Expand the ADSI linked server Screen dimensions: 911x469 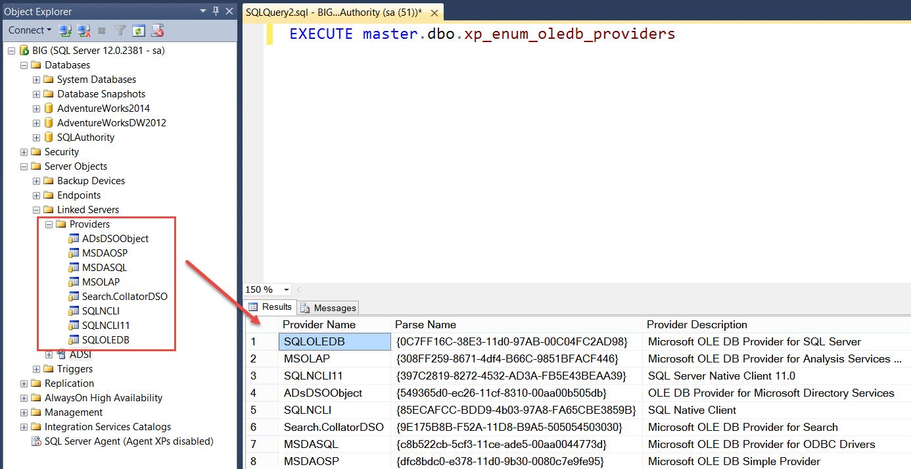tap(49, 355)
